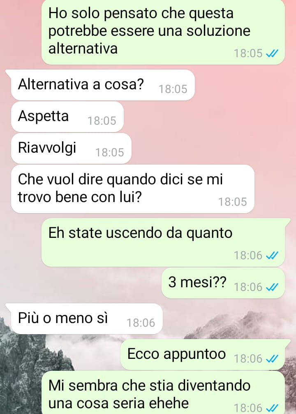Tap double-check ticks on 'Eh state uscendo' message
This screenshot has width=296, height=414.
(x=272, y=256)
